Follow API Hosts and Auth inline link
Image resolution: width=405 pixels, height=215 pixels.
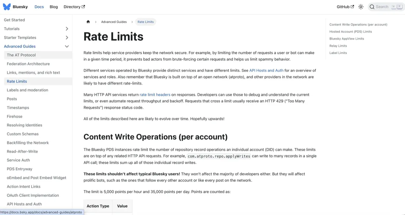pos(266,70)
